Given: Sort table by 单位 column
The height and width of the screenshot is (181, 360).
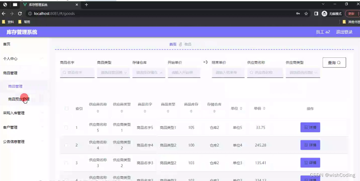Looking at the screenshot, I should [x=241, y=109].
